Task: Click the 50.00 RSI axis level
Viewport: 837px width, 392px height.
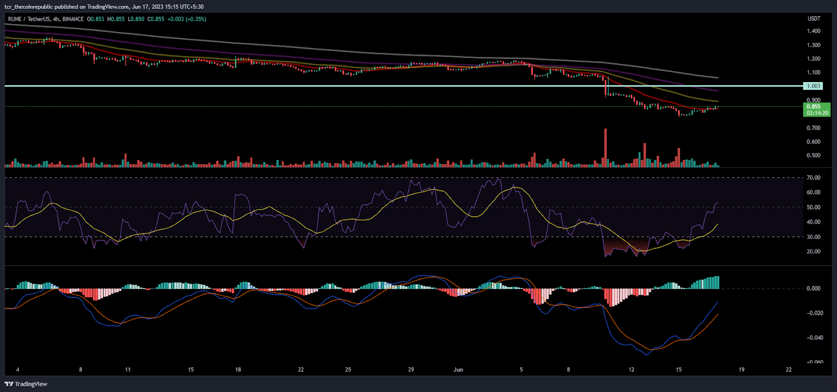Action: tap(813, 207)
